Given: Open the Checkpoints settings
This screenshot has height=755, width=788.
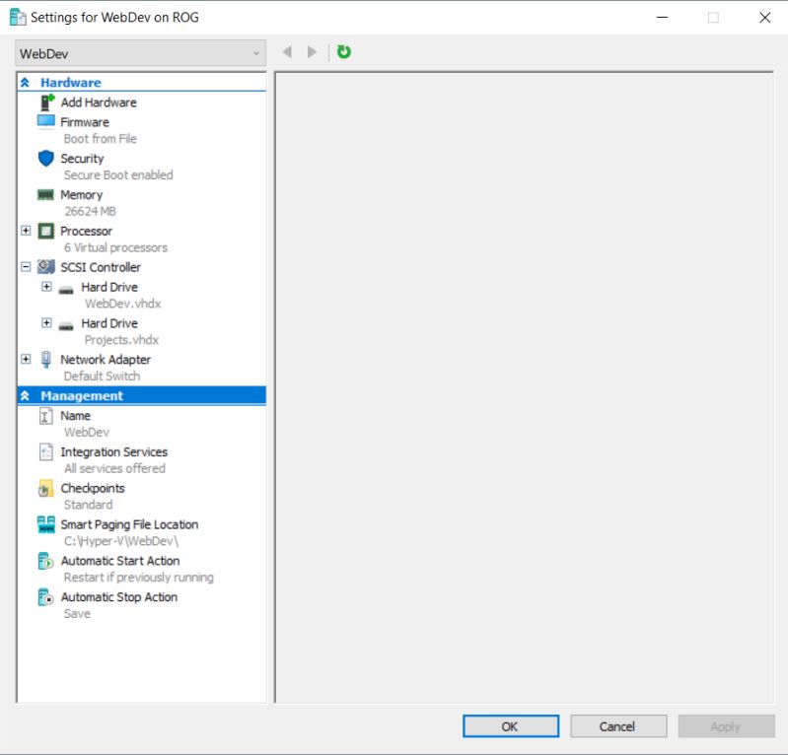Looking at the screenshot, I should pos(93,488).
